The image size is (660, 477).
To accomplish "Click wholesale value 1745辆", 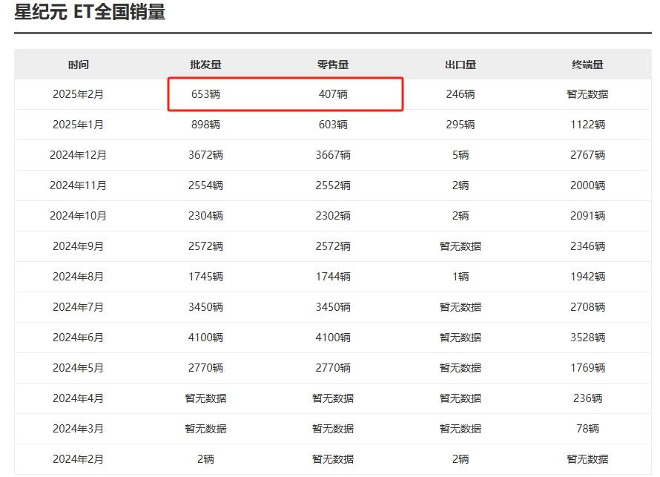I will pos(205,277).
